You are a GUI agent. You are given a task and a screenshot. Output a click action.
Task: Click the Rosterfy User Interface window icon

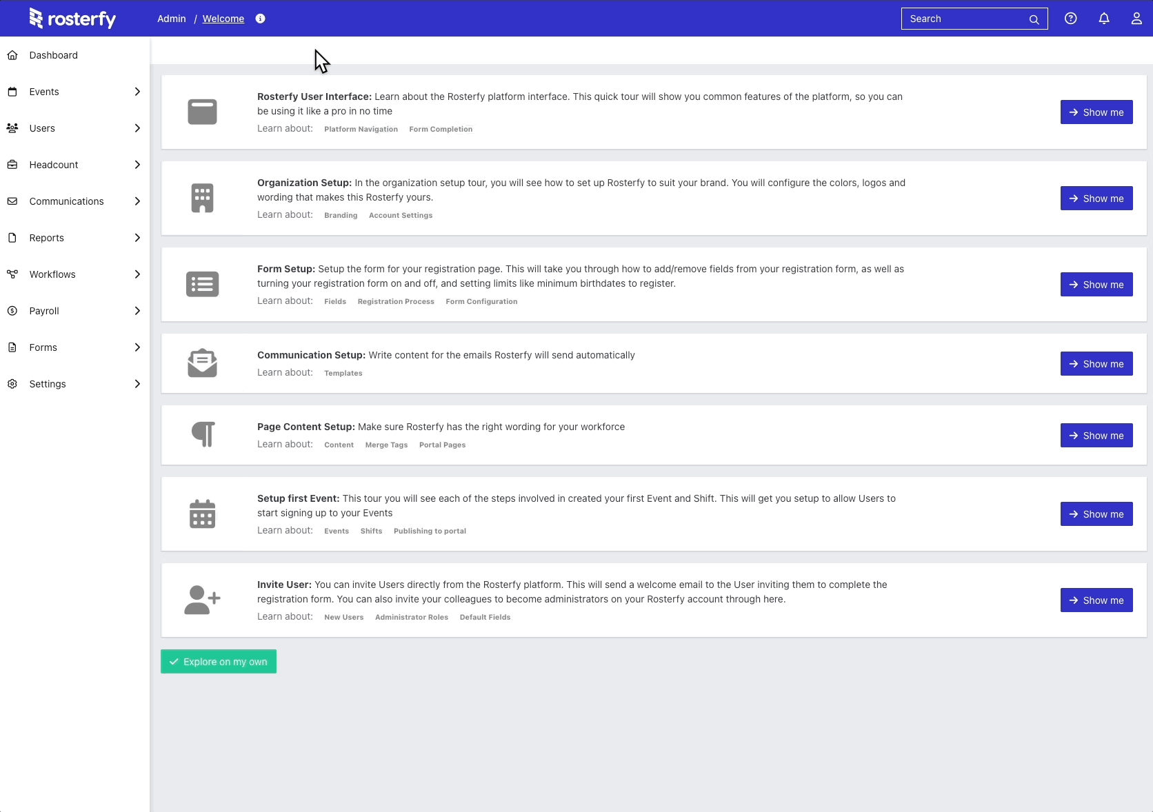pos(202,112)
